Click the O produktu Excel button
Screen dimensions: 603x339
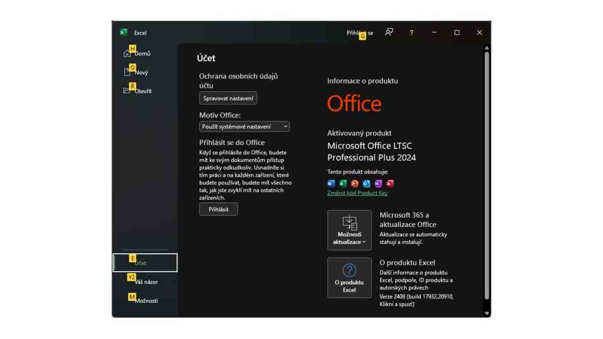point(349,277)
